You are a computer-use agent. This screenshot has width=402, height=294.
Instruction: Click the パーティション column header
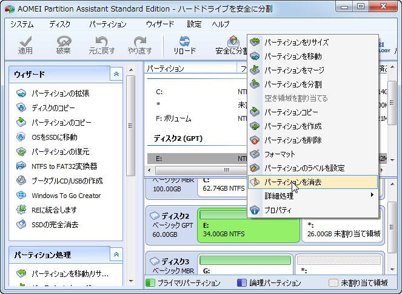pos(192,68)
